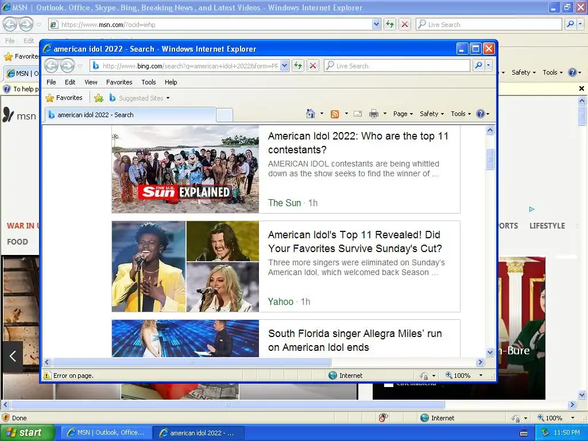Open 'American Idol's Top 11 Revealed' article
Viewport: 588px width, 441px height.
point(355,242)
